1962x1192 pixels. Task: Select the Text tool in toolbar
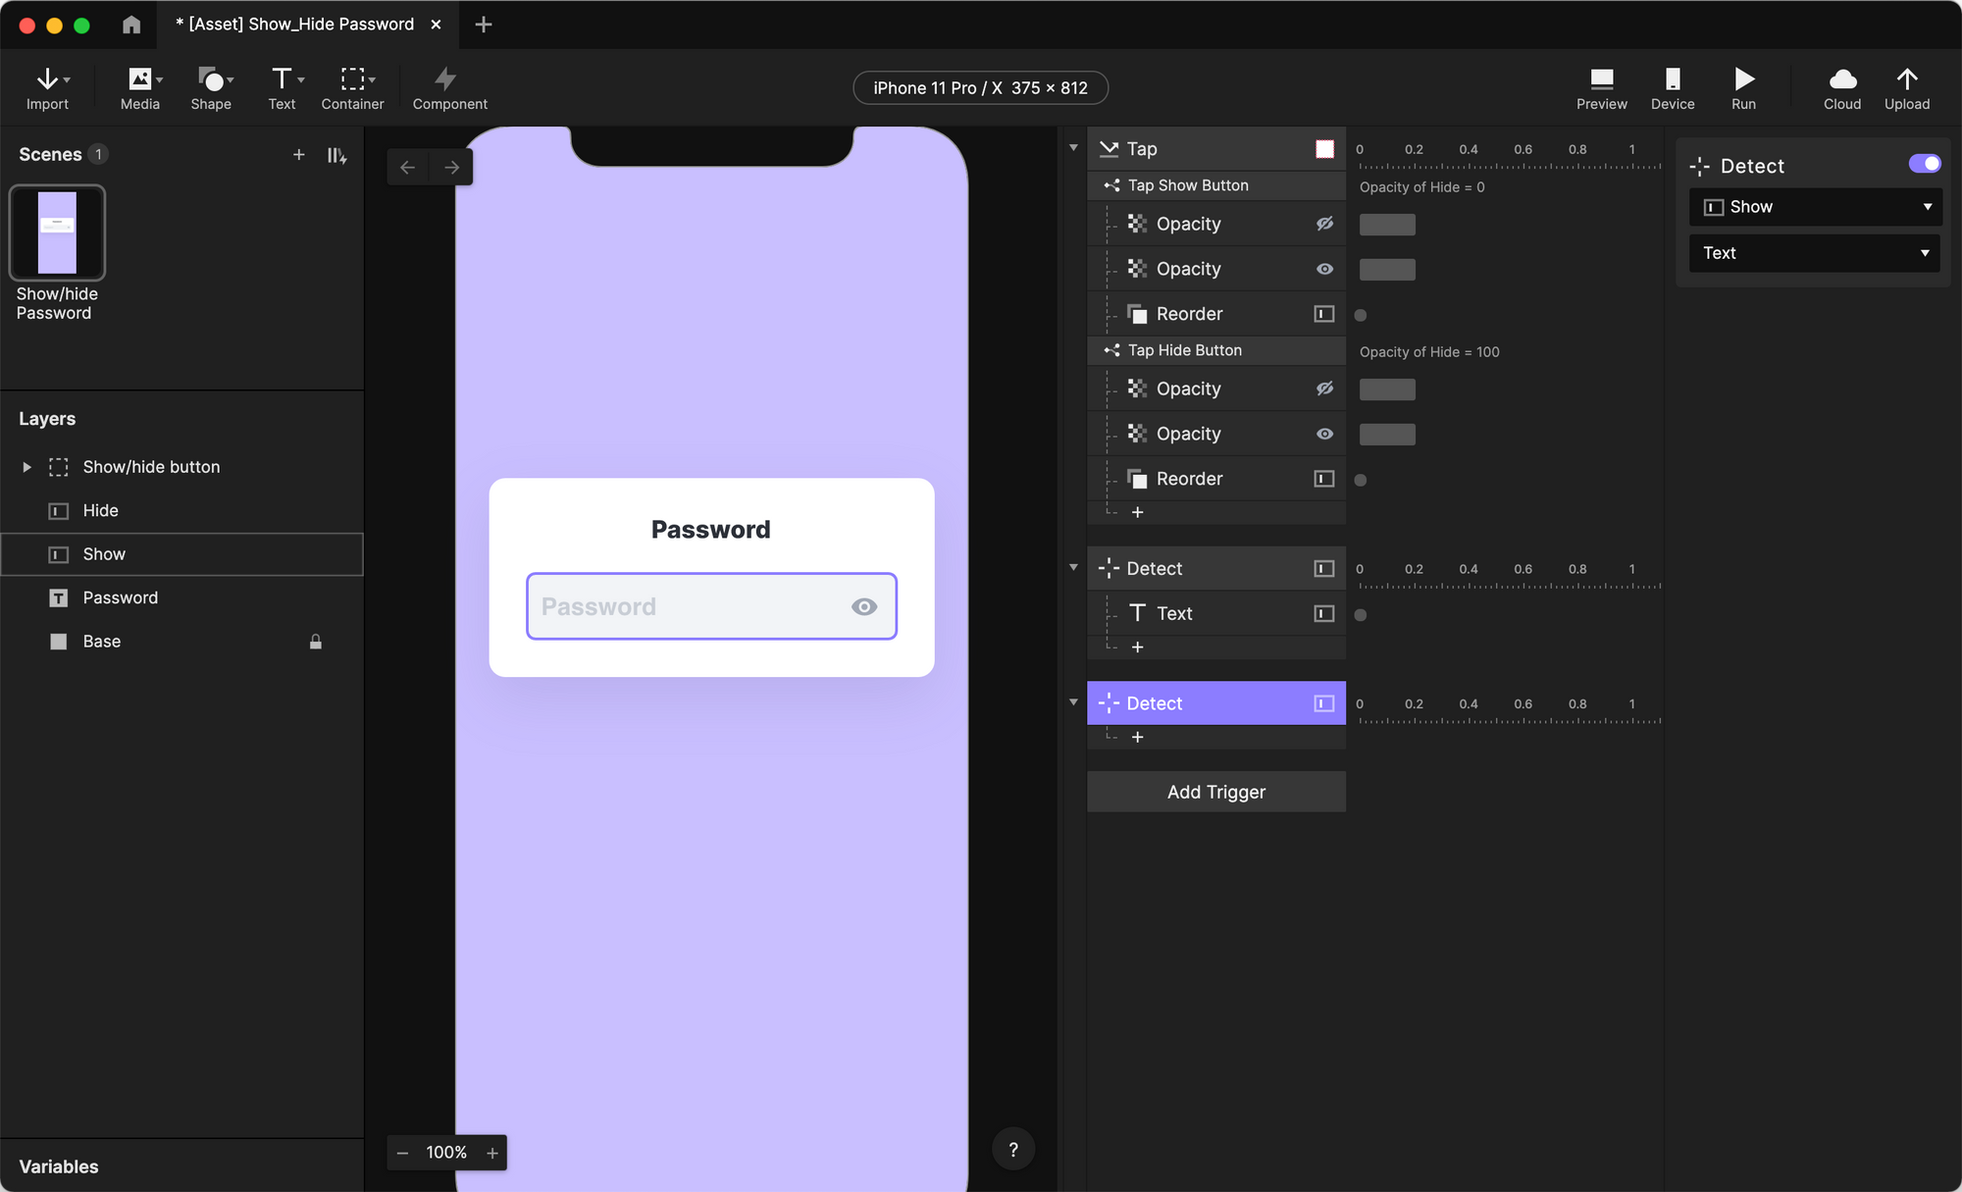(x=284, y=87)
